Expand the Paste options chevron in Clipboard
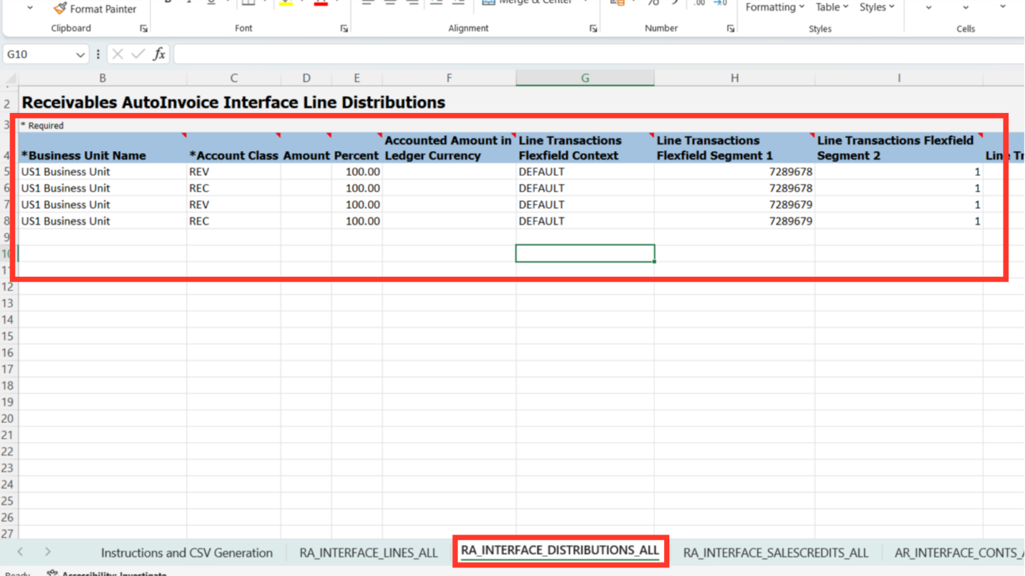 coord(30,8)
